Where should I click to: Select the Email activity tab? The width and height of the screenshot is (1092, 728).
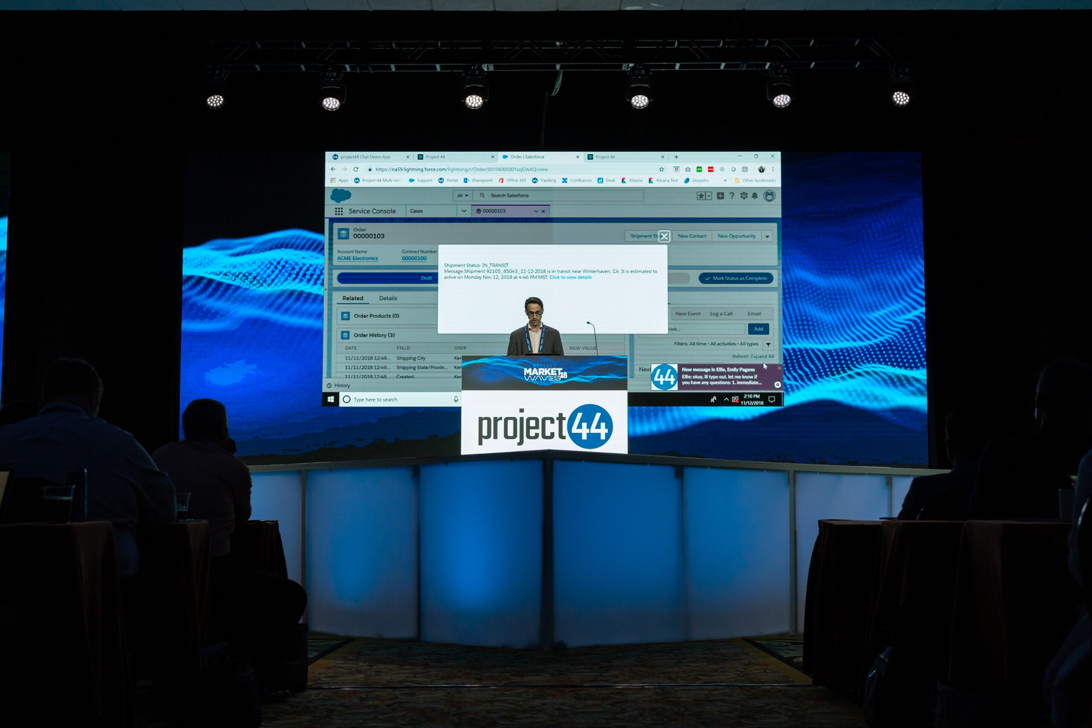click(754, 314)
